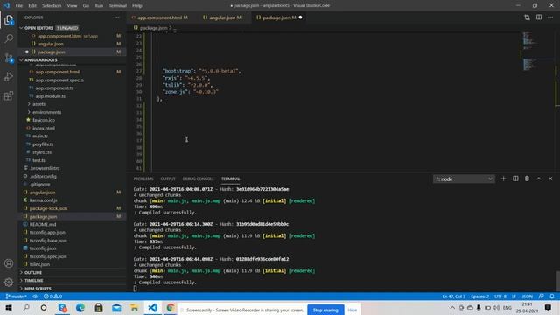Open the Search view in activity bar

(x=9, y=38)
